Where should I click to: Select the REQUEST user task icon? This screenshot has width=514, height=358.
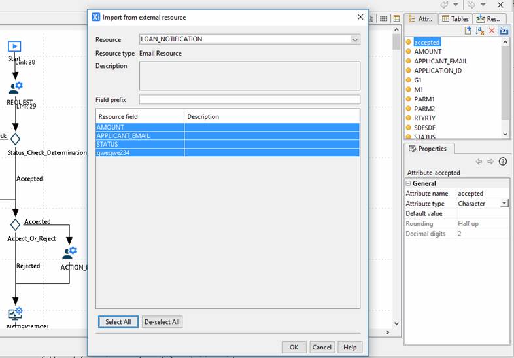(x=16, y=88)
